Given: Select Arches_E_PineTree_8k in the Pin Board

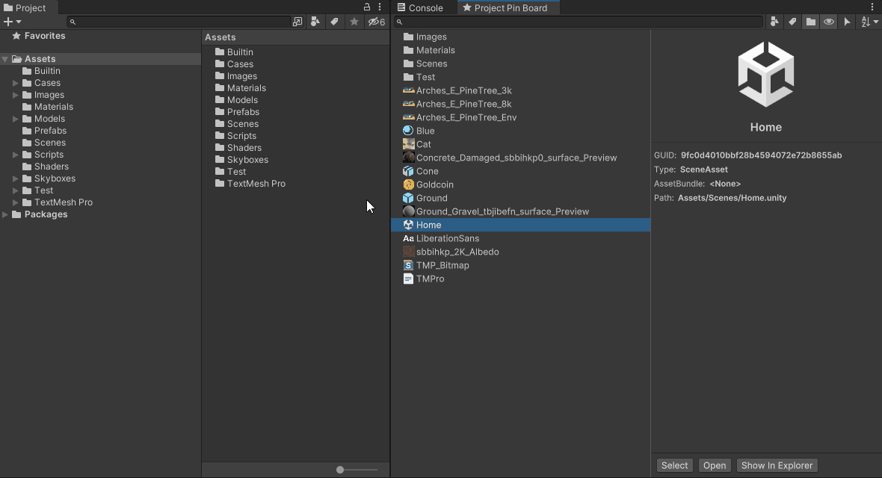Looking at the screenshot, I should [x=520, y=104].
